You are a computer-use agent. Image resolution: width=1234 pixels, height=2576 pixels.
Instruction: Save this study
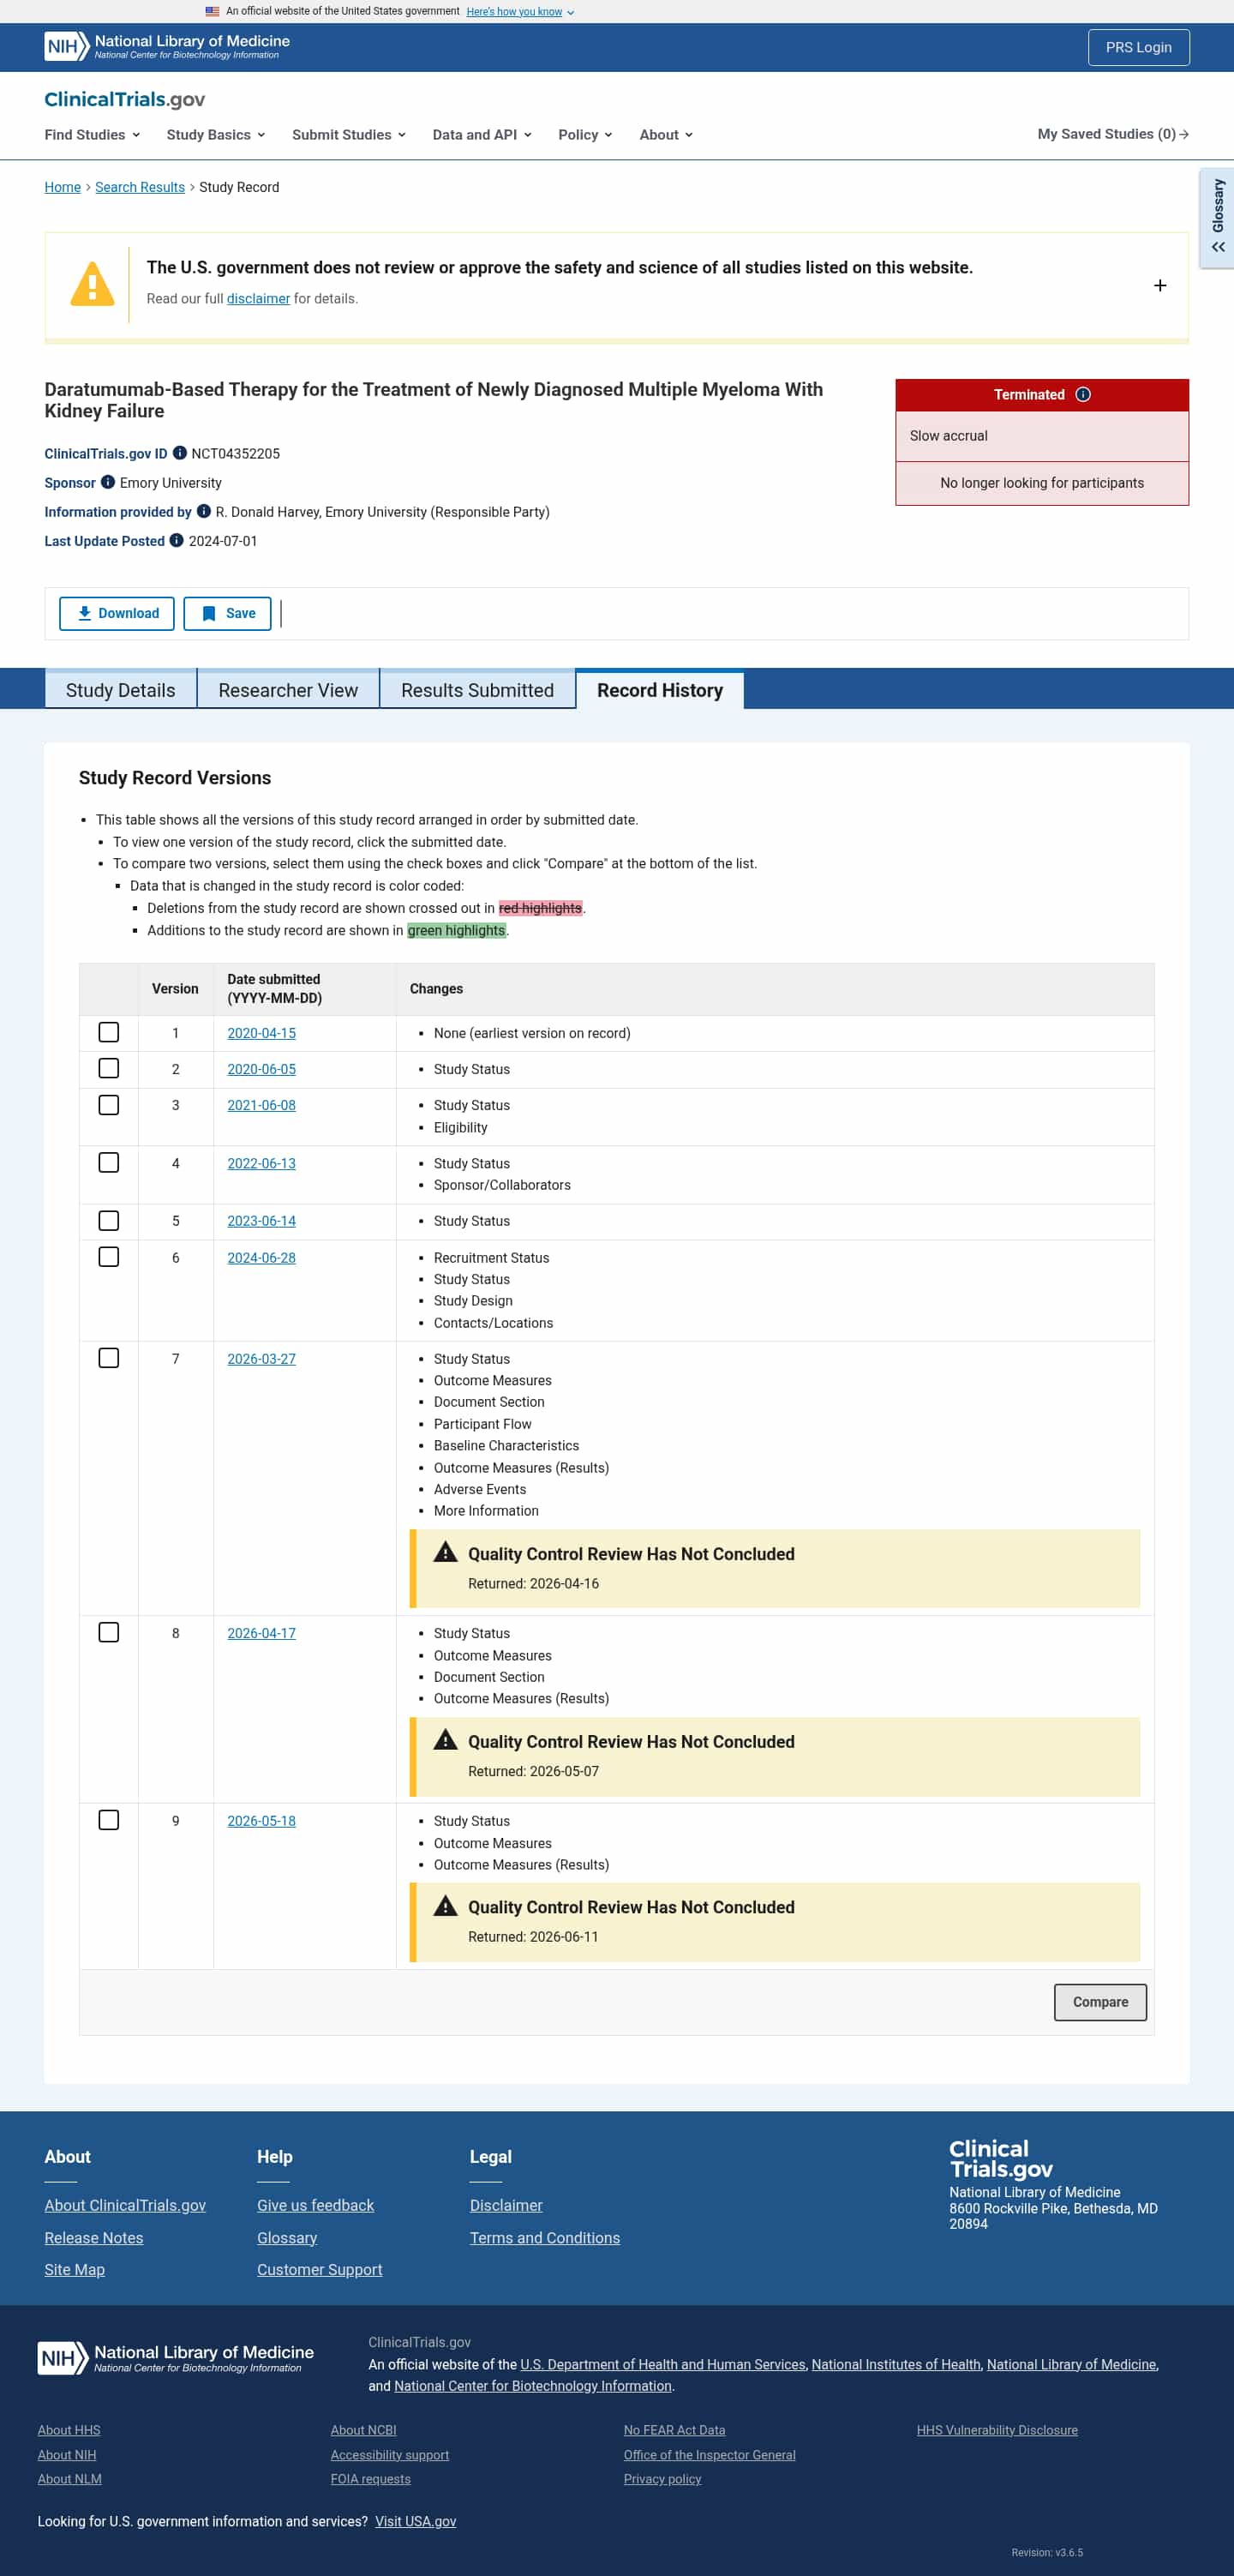pyautogui.click(x=227, y=613)
